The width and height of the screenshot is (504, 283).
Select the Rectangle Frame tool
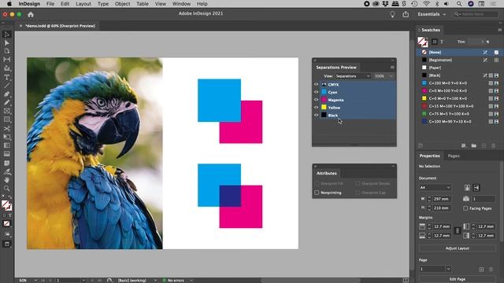click(x=7, y=111)
